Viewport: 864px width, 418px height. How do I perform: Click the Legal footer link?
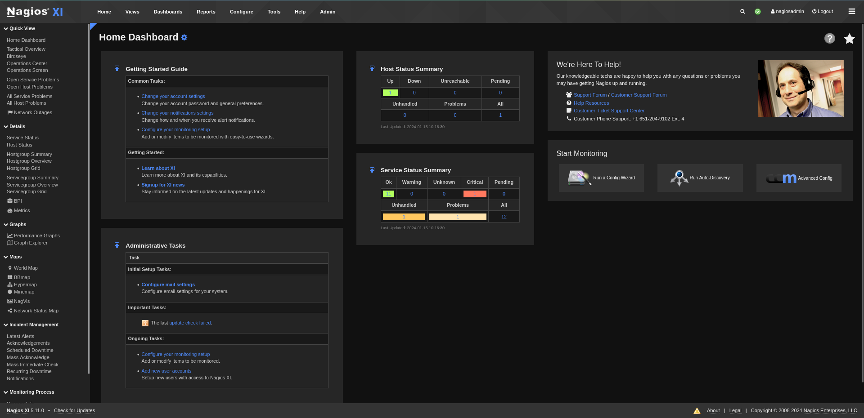pos(735,411)
